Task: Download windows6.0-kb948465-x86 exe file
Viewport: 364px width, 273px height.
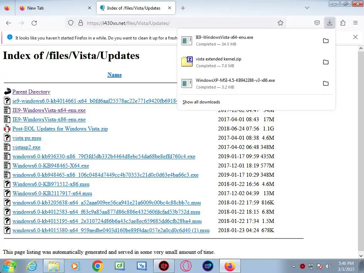Action: [x=105, y=175]
